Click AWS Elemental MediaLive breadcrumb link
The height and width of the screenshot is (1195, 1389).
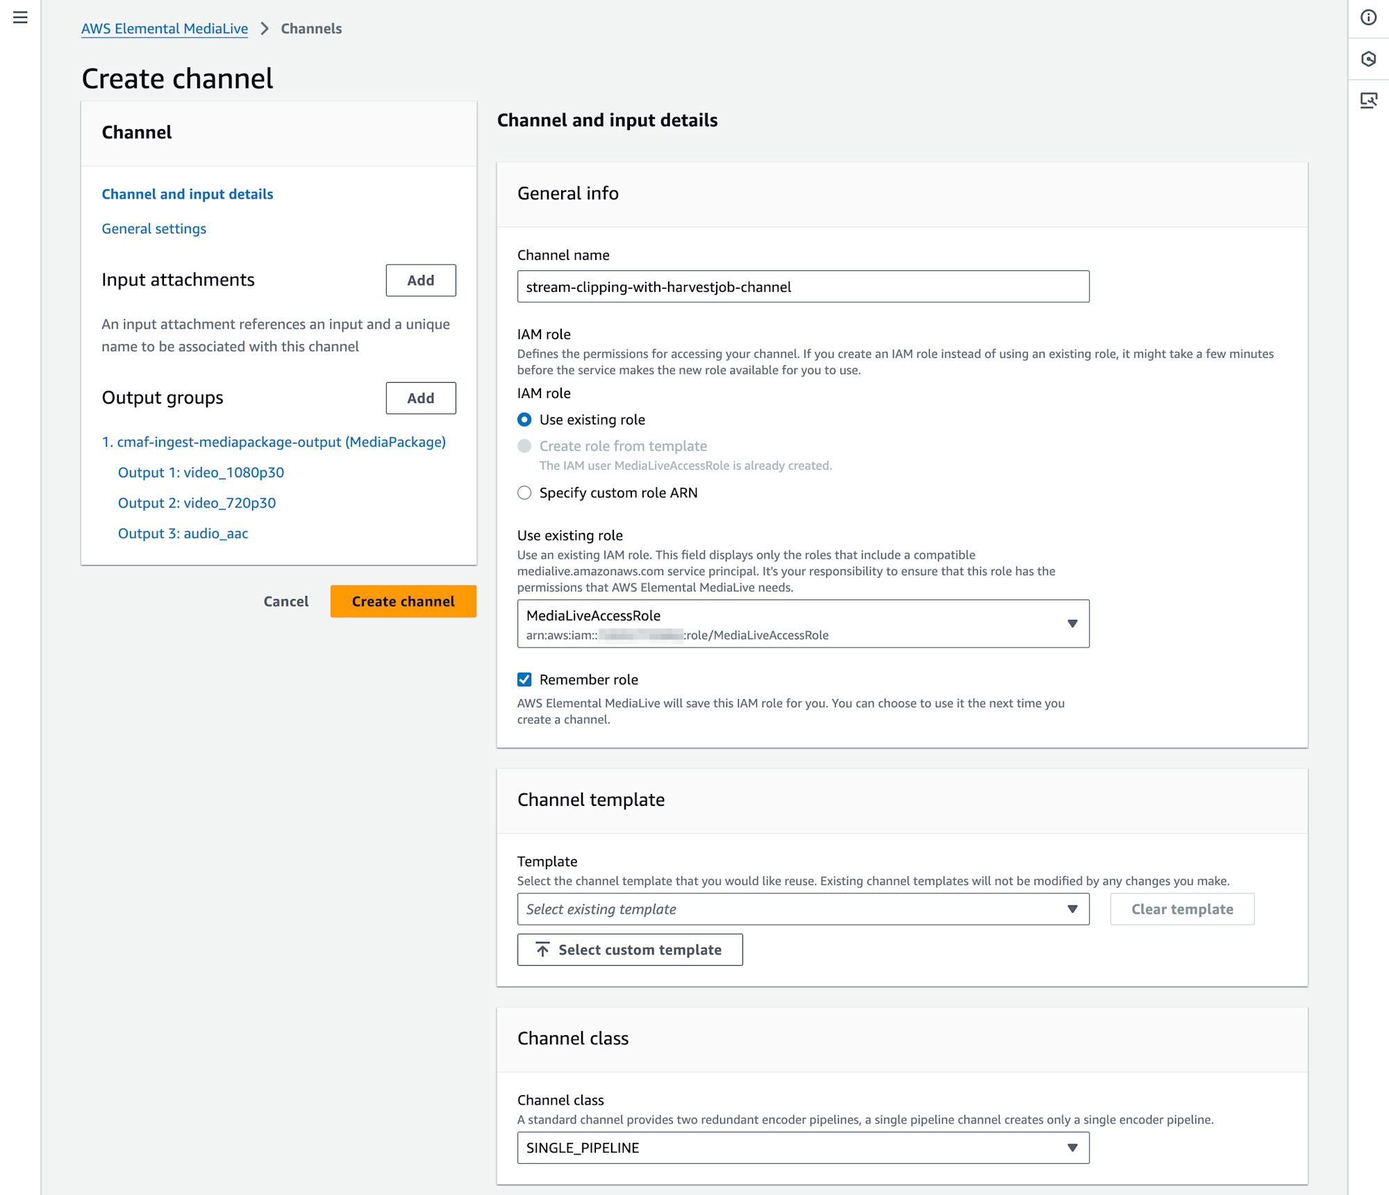165,28
